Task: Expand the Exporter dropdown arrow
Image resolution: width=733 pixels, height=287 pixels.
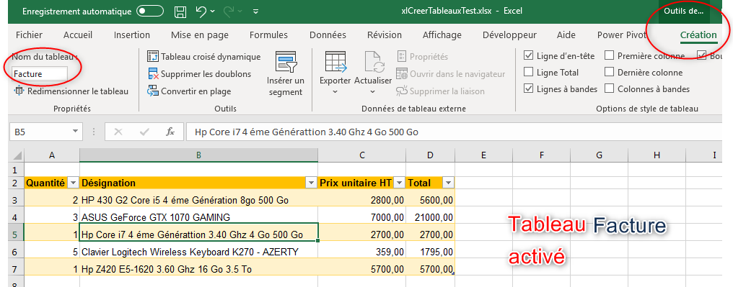Action: coord(335,92)
